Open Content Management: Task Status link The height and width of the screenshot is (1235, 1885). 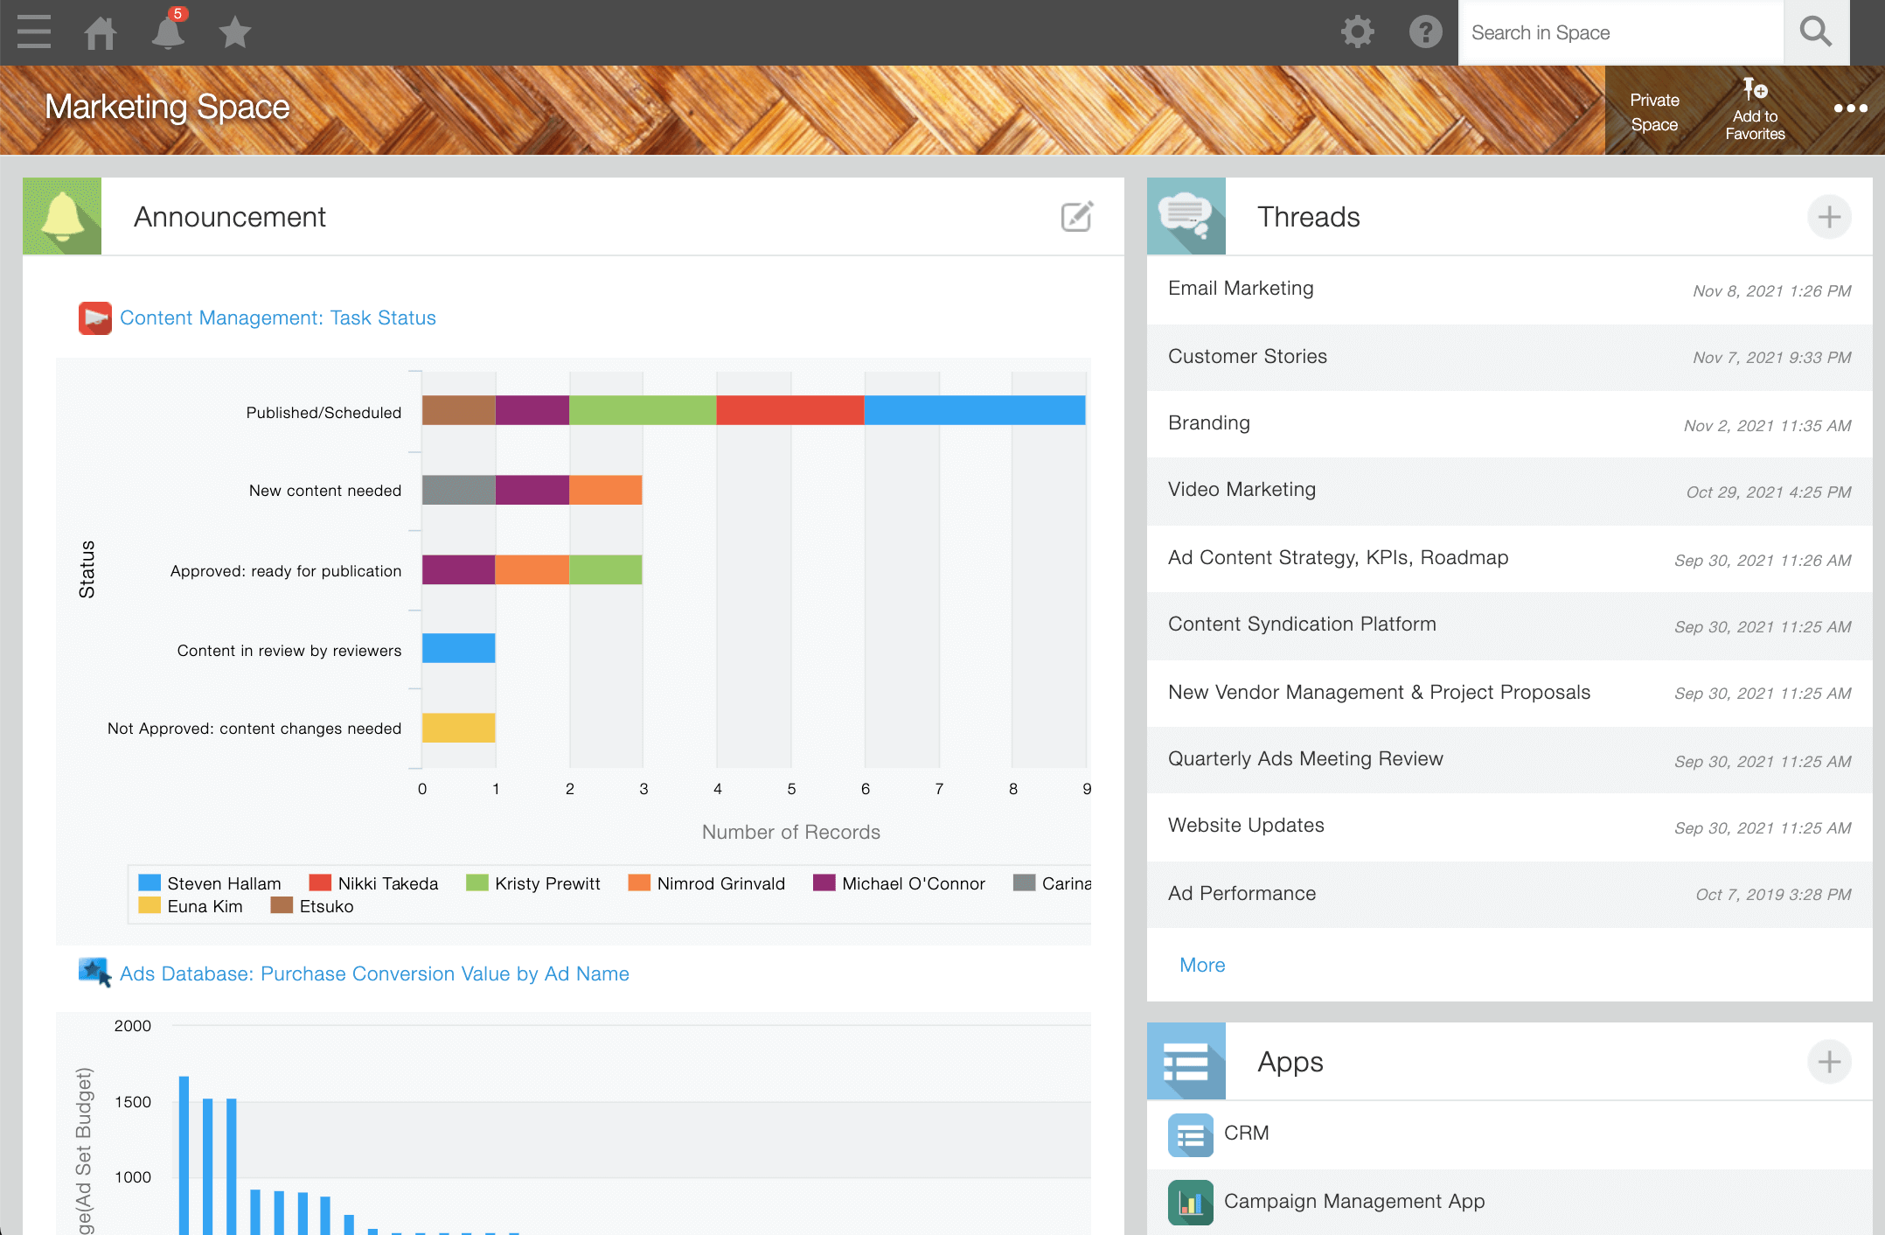coord(278,317)
